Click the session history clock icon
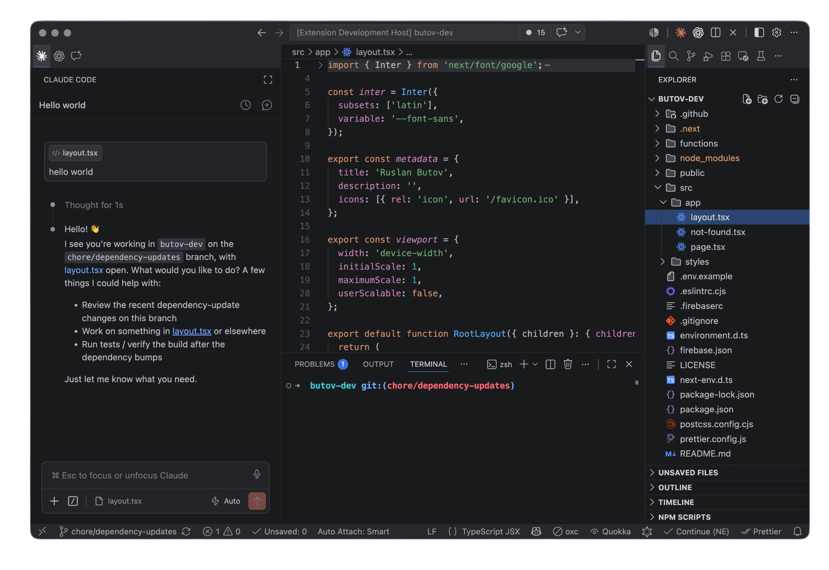The image size is (829, 570). tap(246, 105)
